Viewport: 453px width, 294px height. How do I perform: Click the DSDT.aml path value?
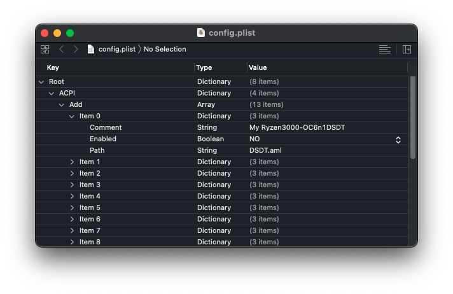click(265, 151)
